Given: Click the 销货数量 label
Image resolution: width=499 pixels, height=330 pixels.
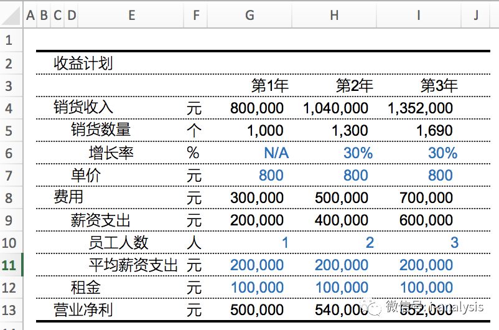Looking at the screenshot, I should tap(101, 130).
